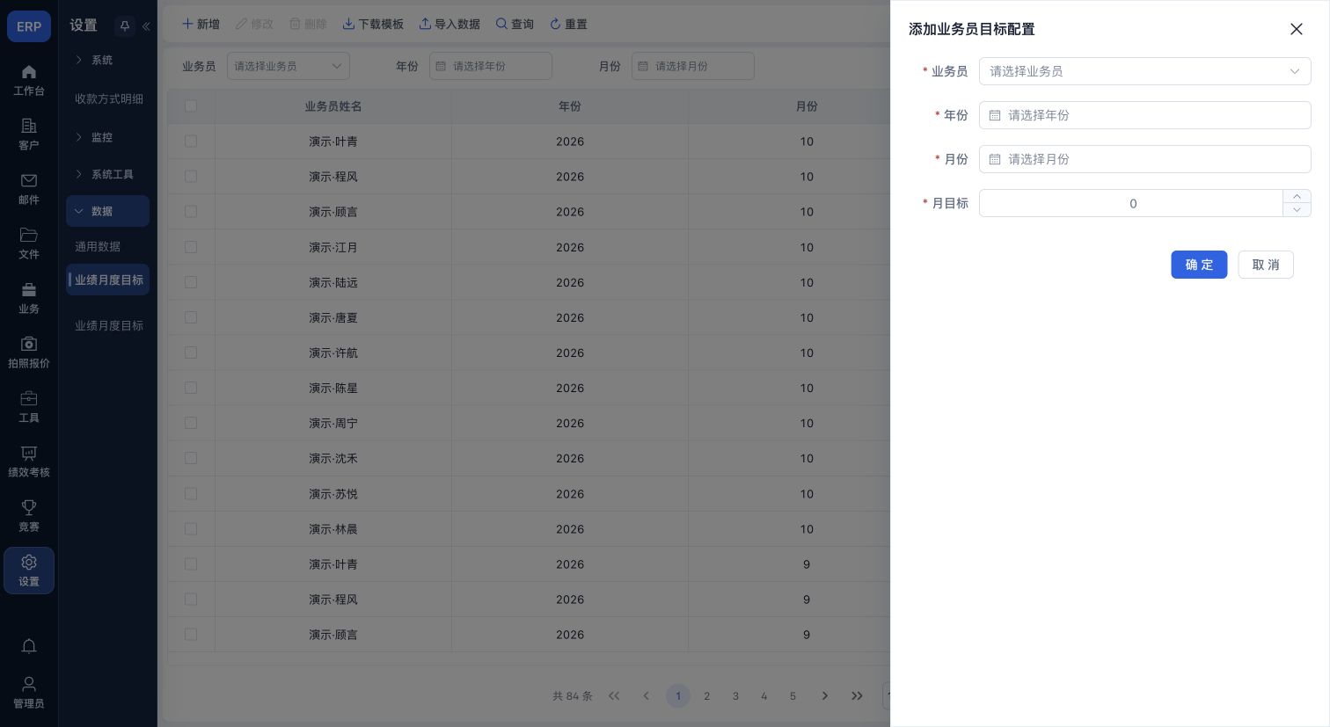1330x727 pixels.
Task: Click the ERP logo
Action: point(29,26)
